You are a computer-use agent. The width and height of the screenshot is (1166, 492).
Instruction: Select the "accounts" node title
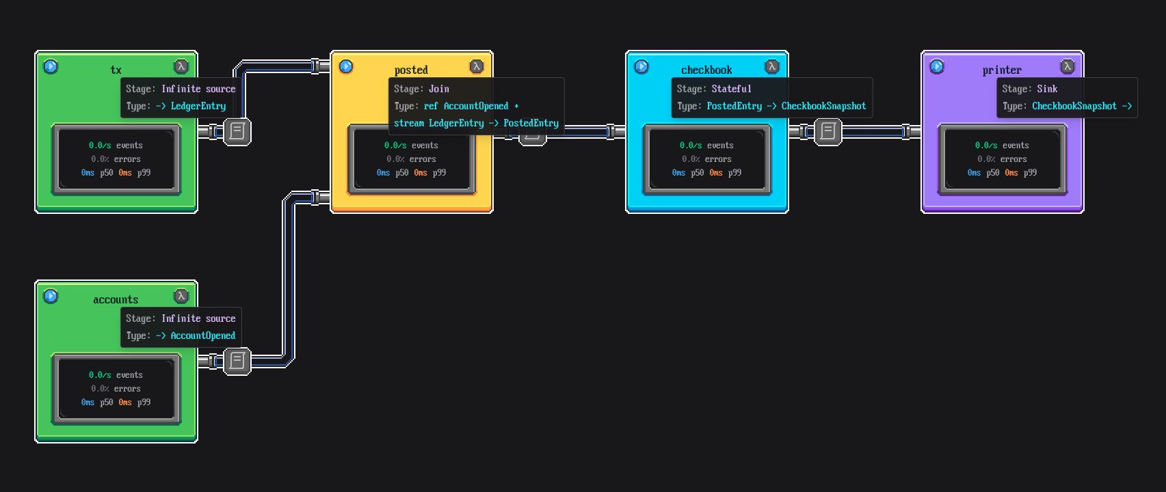pyautogui.click(x=116, y=299)
